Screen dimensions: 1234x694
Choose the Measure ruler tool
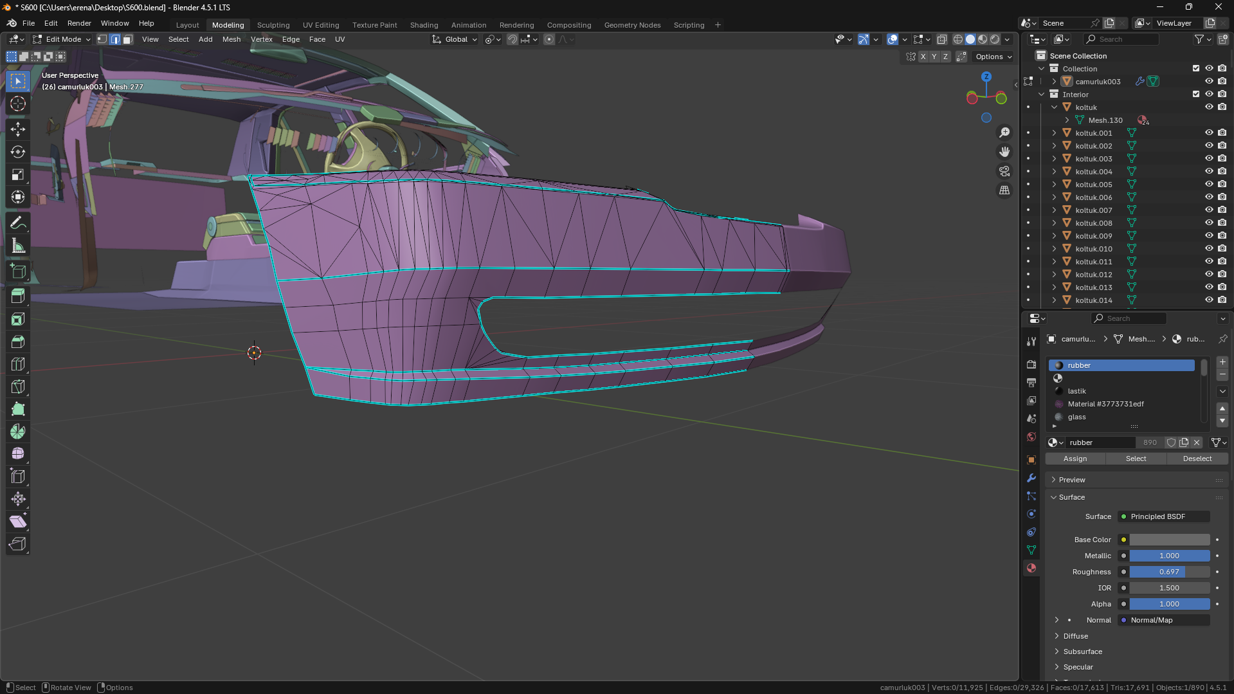click(18, 246)
